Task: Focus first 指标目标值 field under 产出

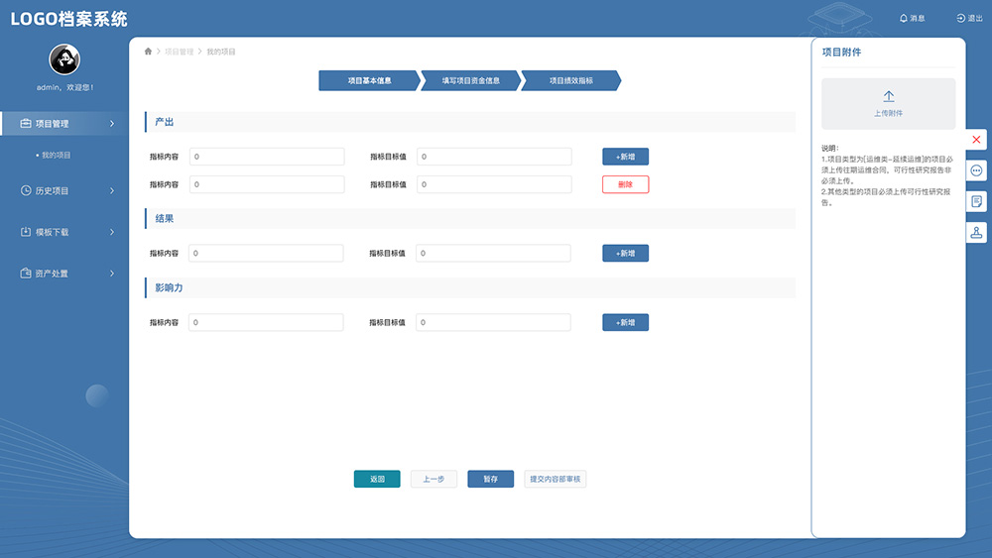Action: pyautogui.click(x=494, y=156)
